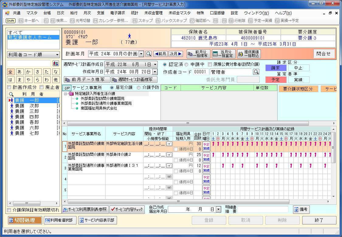Expand the 計画年月 month dropdown

coord(141,54)
